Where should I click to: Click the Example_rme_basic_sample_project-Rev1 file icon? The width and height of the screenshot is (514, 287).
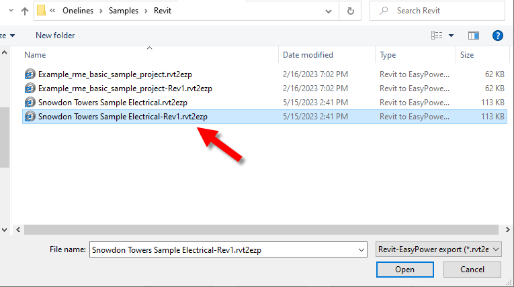click(x=30, y=88)
